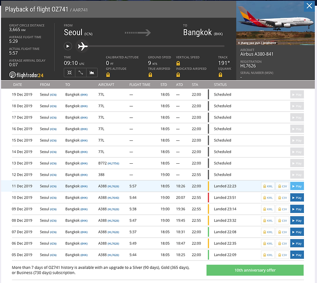The height and width of the screenshot is (283, 317).
Task: Click the AIRCRAFT column header
Action: point(106,85)
